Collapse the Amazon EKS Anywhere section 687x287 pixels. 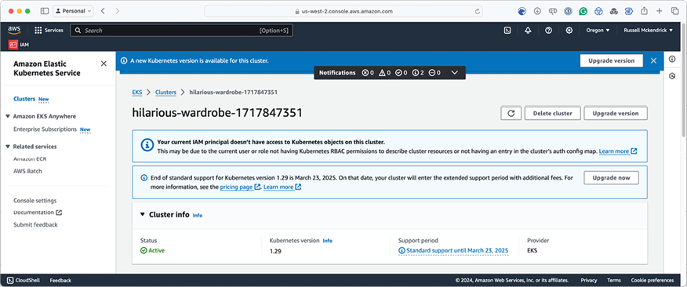pyautogui.click(x=8, y=117)
